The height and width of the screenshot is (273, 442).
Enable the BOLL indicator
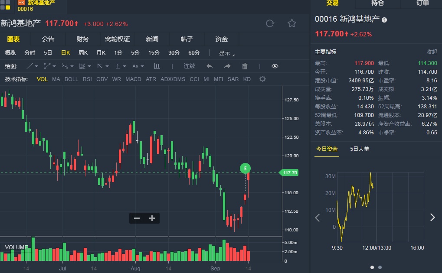tap(72, 79)
